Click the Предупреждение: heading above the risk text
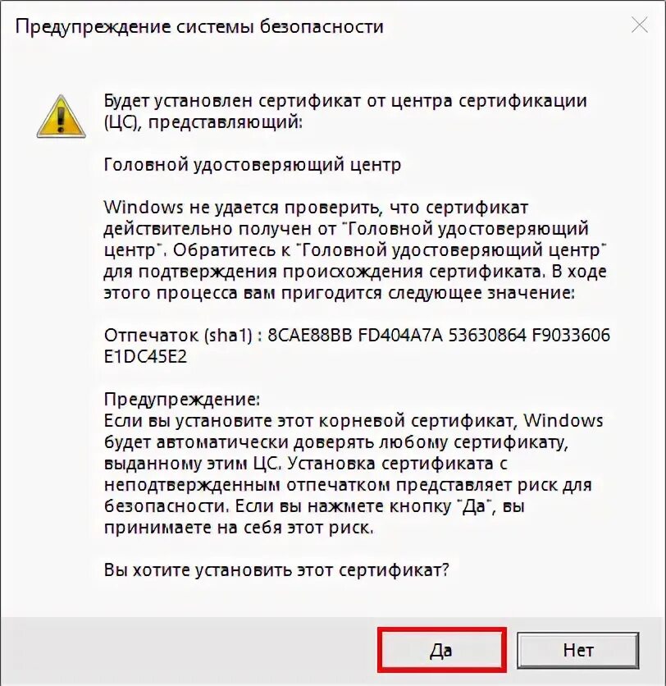 click(x=182, y=400)
